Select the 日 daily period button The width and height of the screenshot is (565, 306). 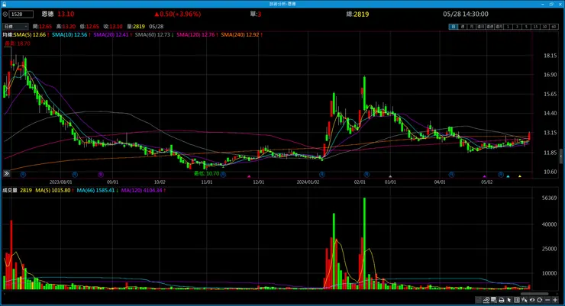453,27
